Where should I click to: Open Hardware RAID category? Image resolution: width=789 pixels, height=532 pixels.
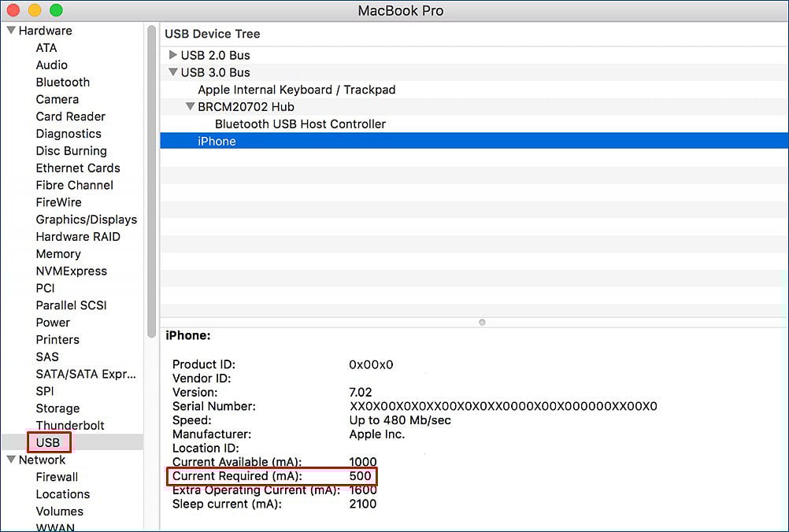click(78, 236)
